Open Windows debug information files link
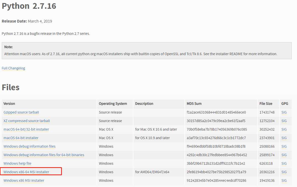The width and height of the screenshot is (297, 187). pos(29,146)
